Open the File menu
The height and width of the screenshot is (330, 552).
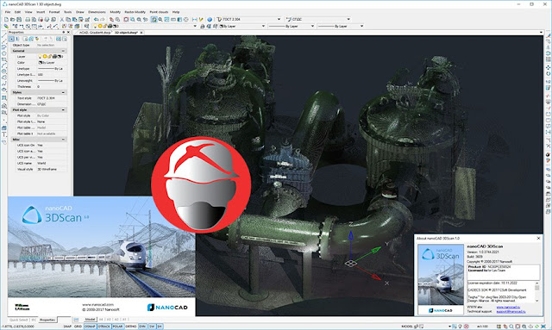point(8,12)
